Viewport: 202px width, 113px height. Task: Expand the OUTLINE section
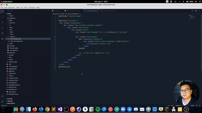click(x=10, y=99)
